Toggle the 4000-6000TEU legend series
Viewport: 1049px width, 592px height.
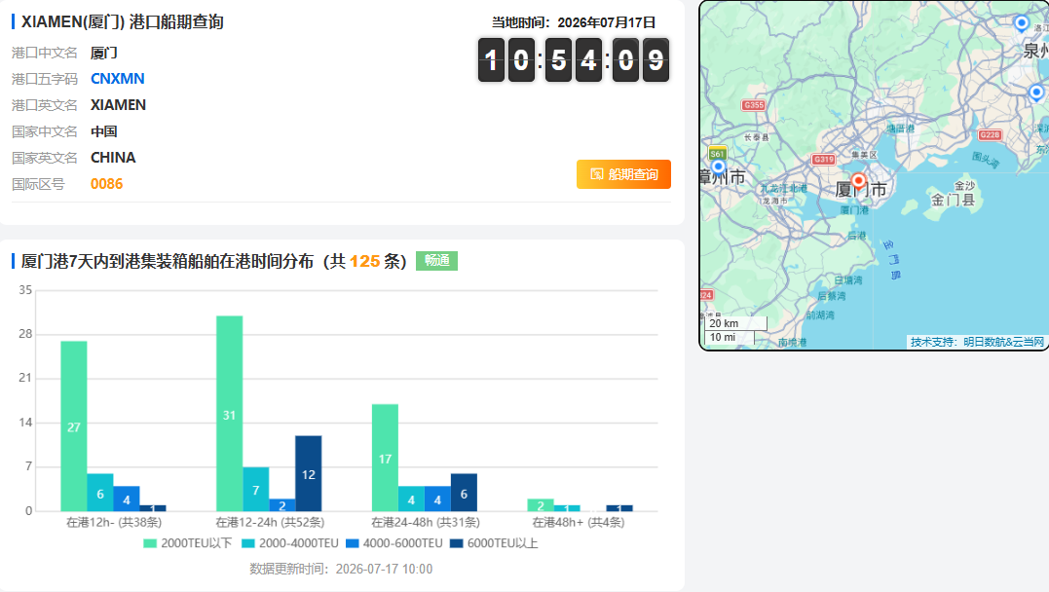[x=394, y=543]
